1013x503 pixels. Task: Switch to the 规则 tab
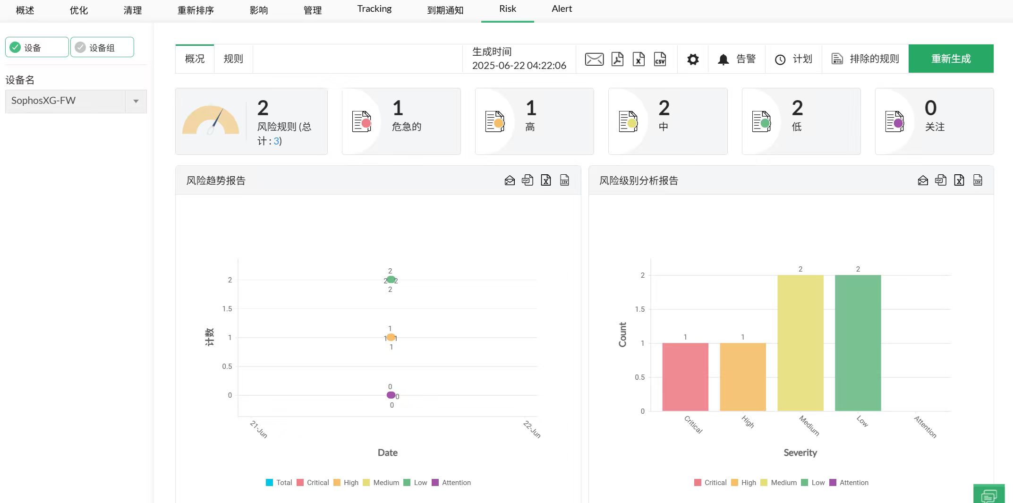pyautogui.click(x=233, y=59)
